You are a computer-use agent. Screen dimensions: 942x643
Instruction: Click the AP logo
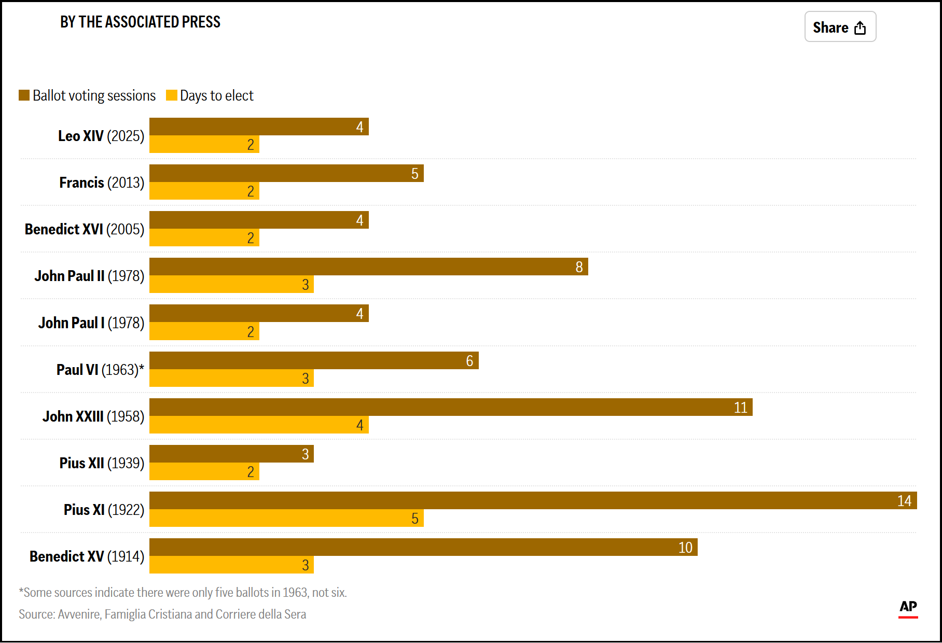coord(908,608)
